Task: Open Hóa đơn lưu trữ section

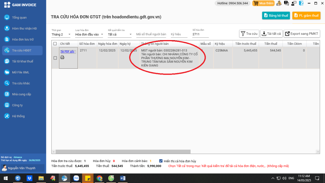Action: coord(23,39)
